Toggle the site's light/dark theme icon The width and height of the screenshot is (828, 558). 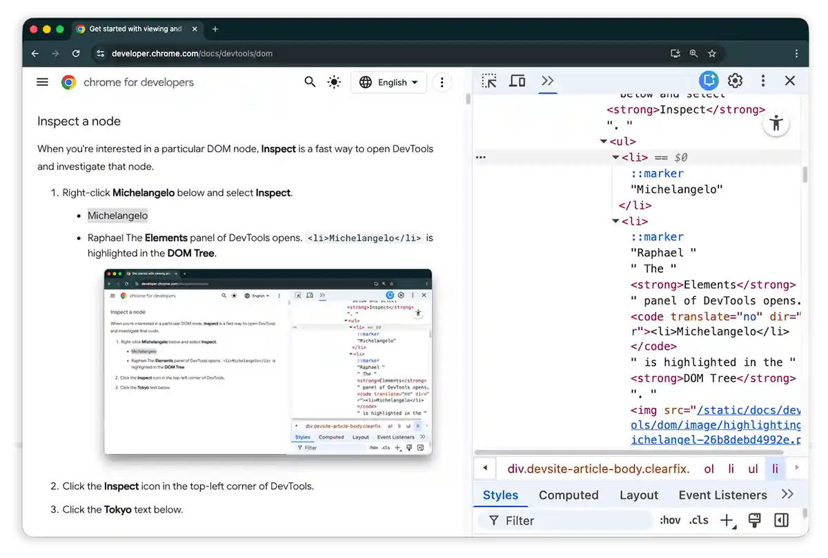pos(334,83)
